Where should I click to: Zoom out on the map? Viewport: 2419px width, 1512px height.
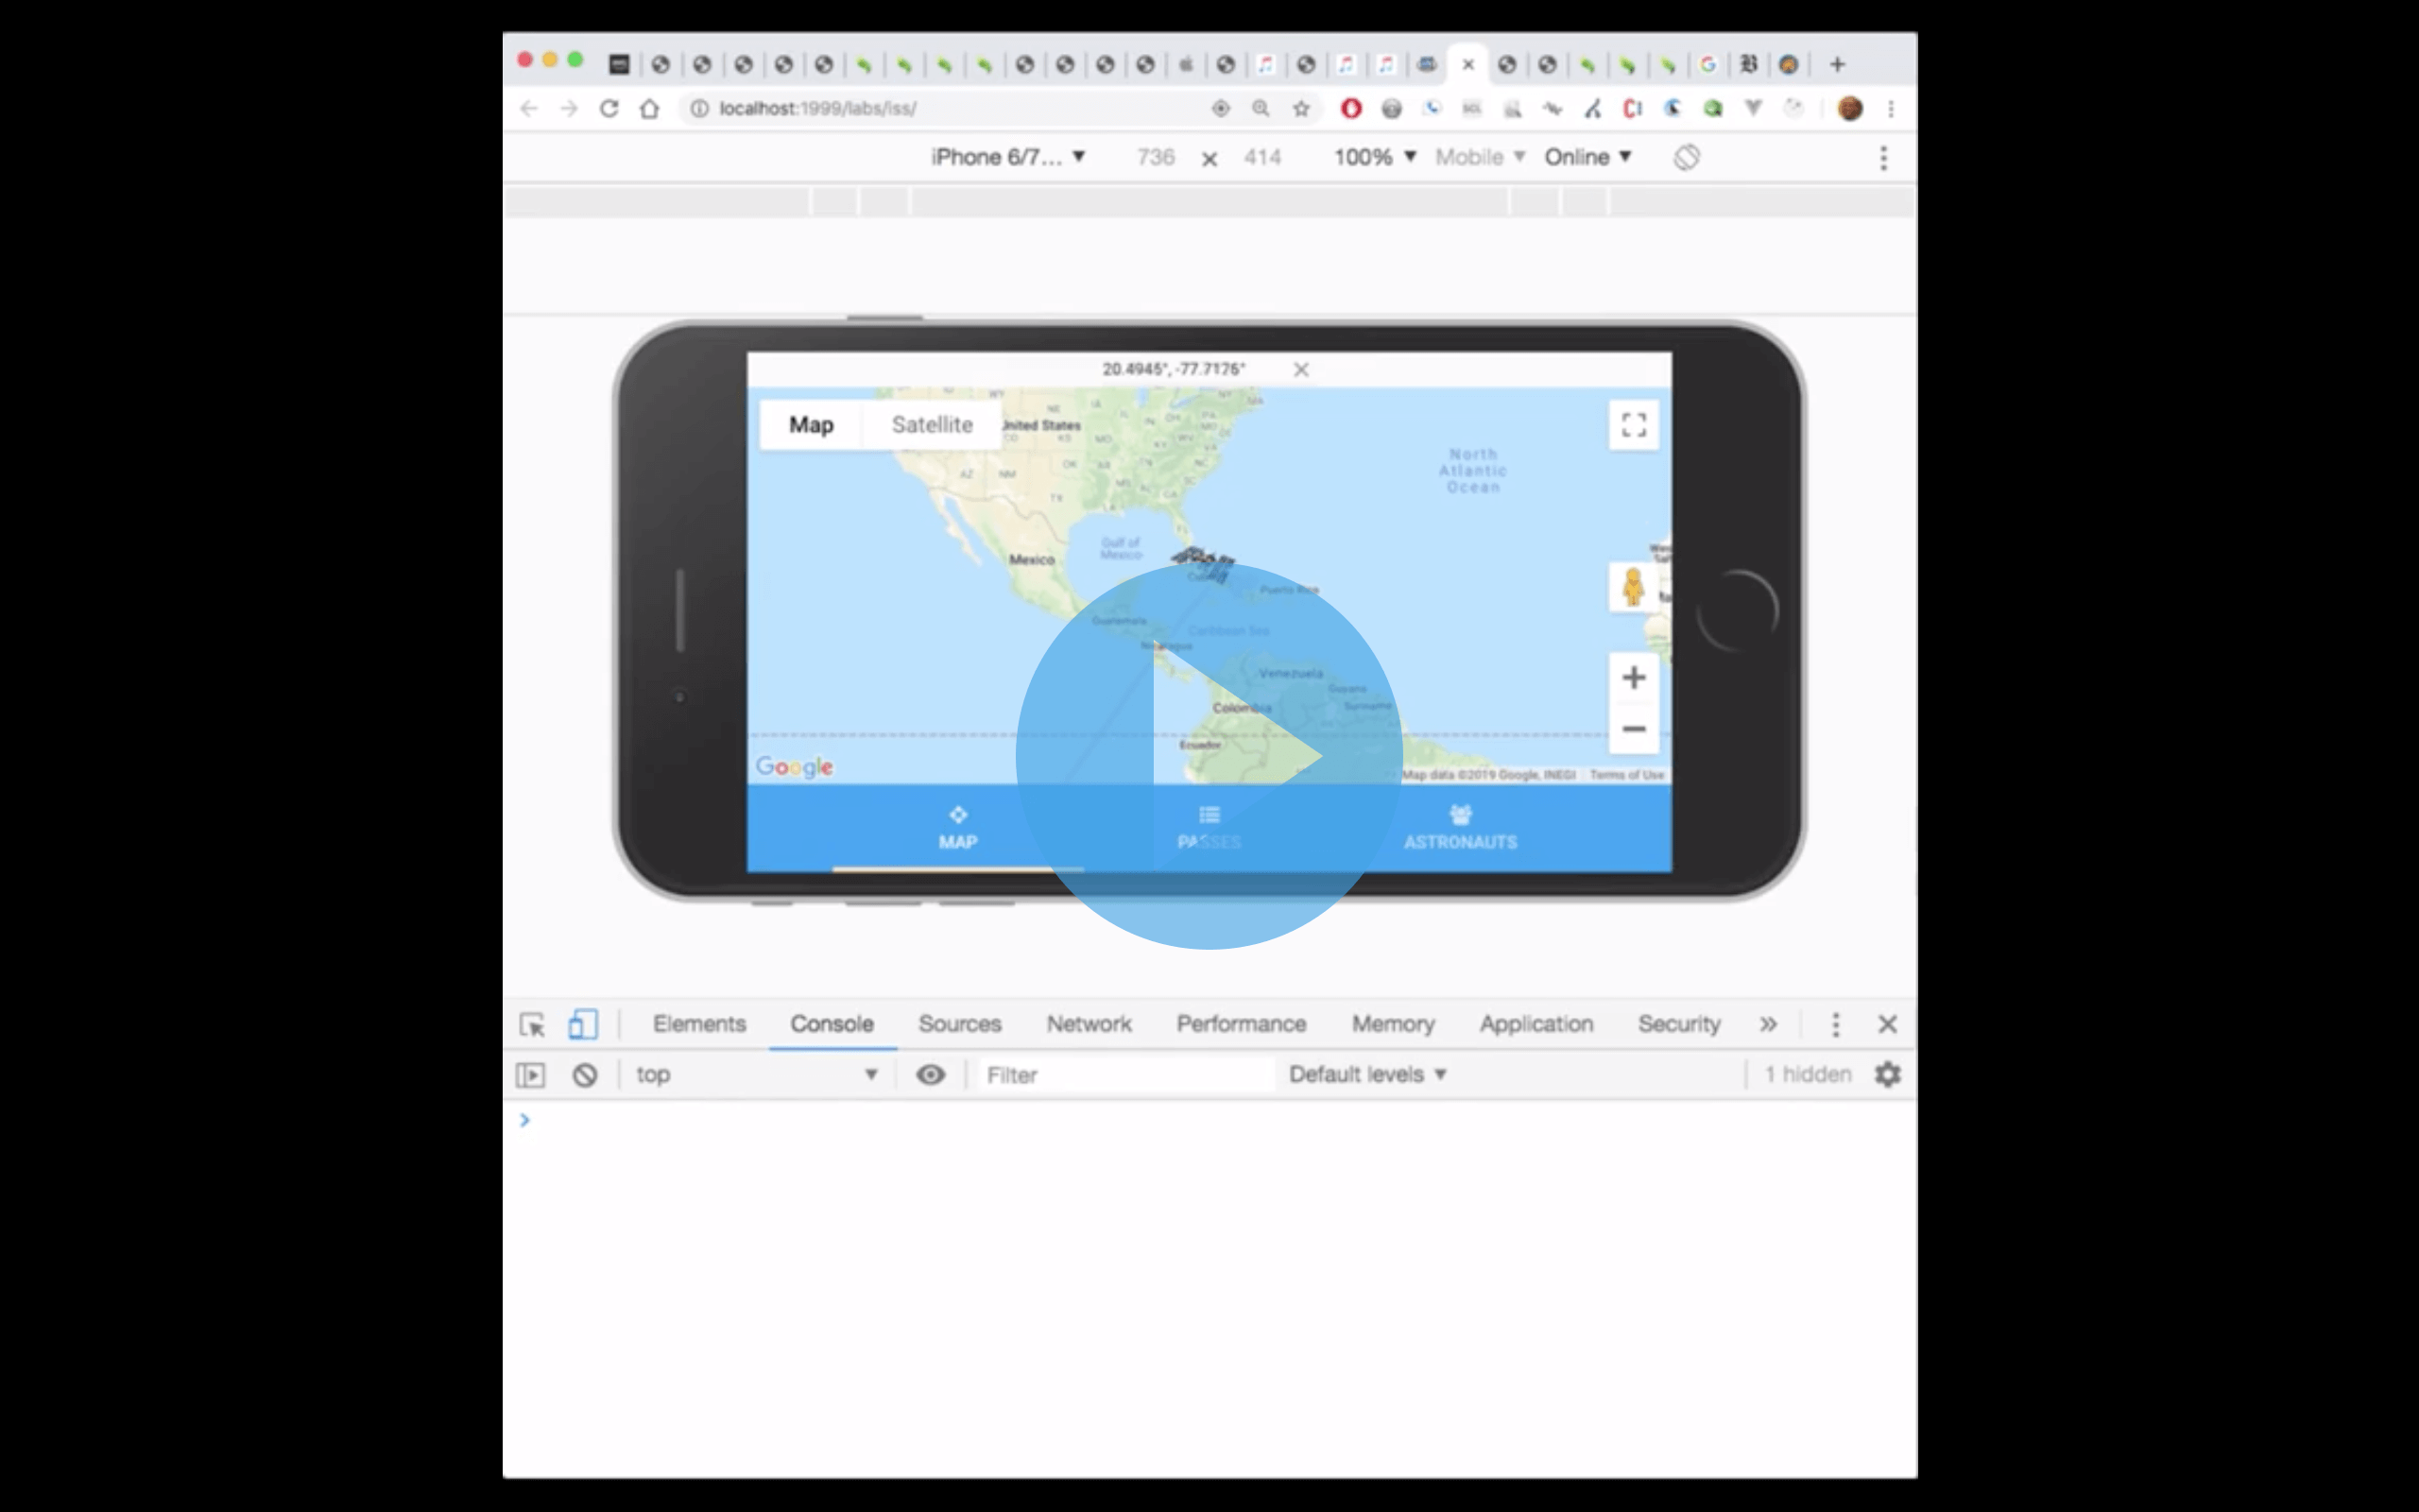click(1634, 729)
